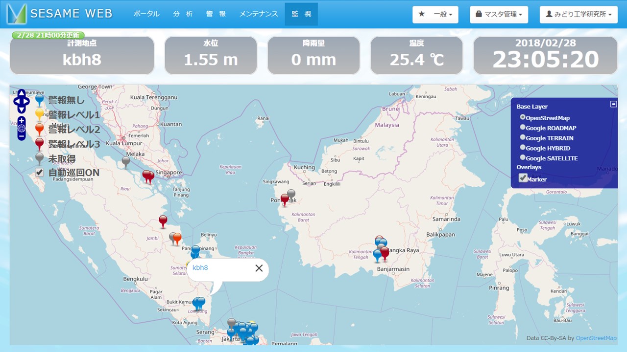Select OpenStreetMap base layer
The image size is (627, 352).
523,117
